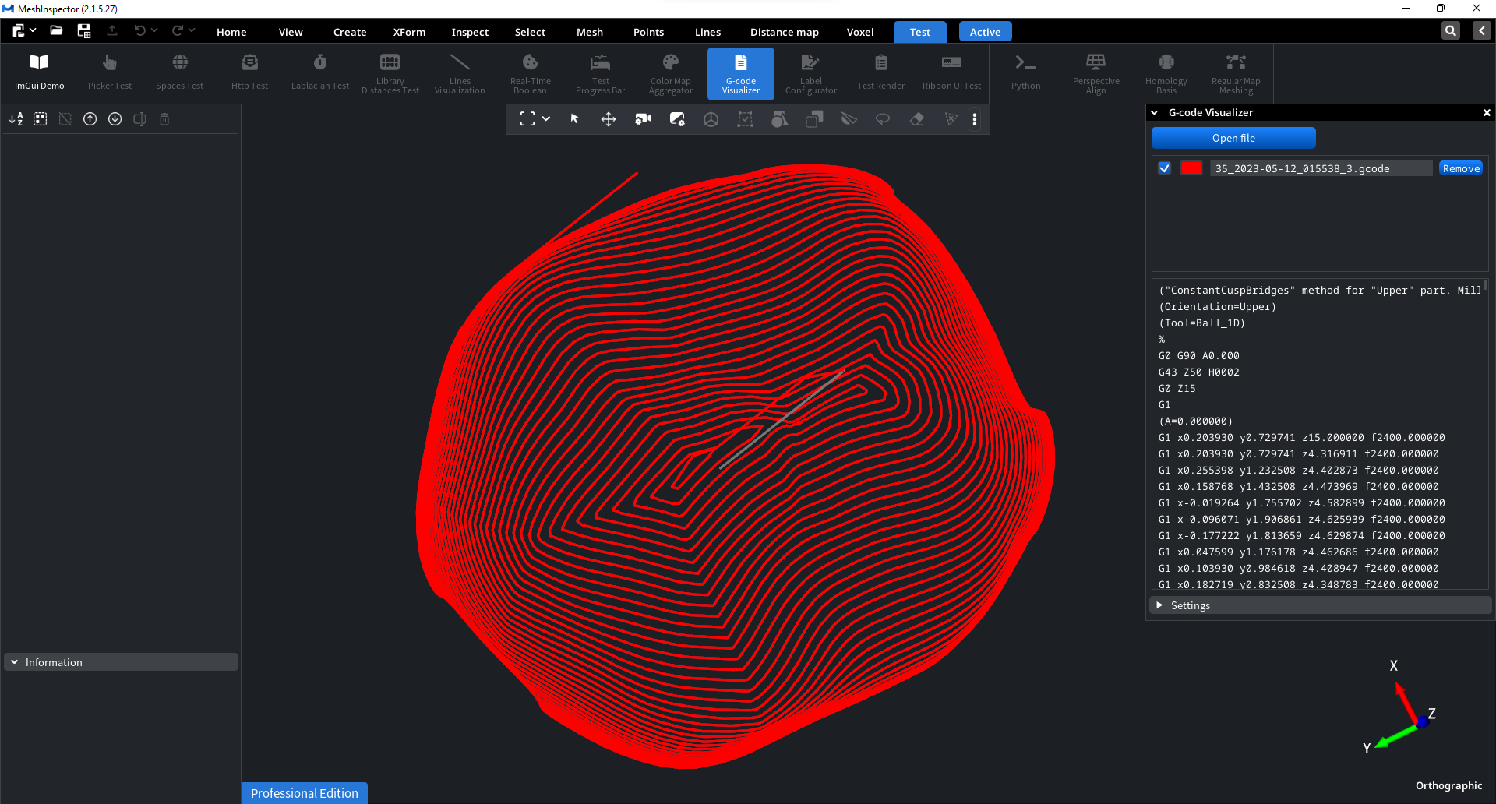Select the eraser tool in viewport toolbar
The image size is (1496, 804).
point(917,119)
